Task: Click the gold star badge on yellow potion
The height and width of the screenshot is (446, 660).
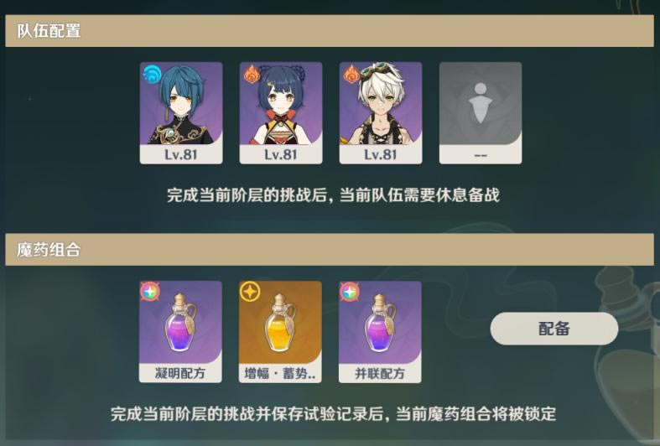Action: [x=250, y=291]
